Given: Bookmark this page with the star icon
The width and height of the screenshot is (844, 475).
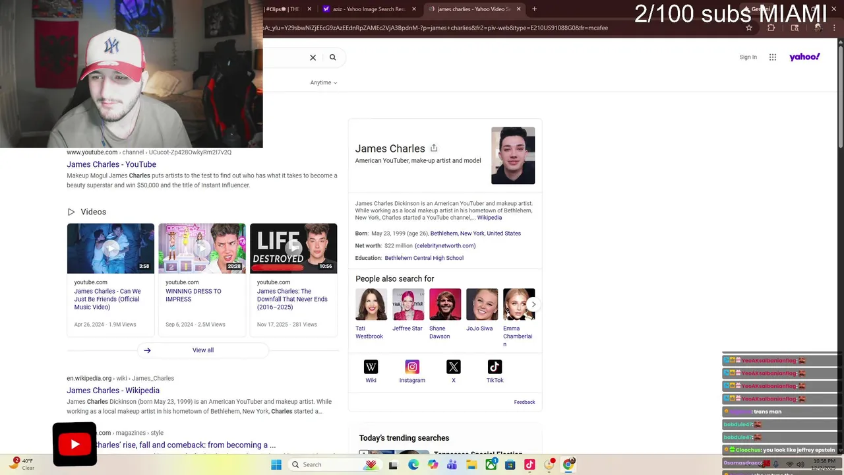Looking at the screenshot, I should pos(749,28).
